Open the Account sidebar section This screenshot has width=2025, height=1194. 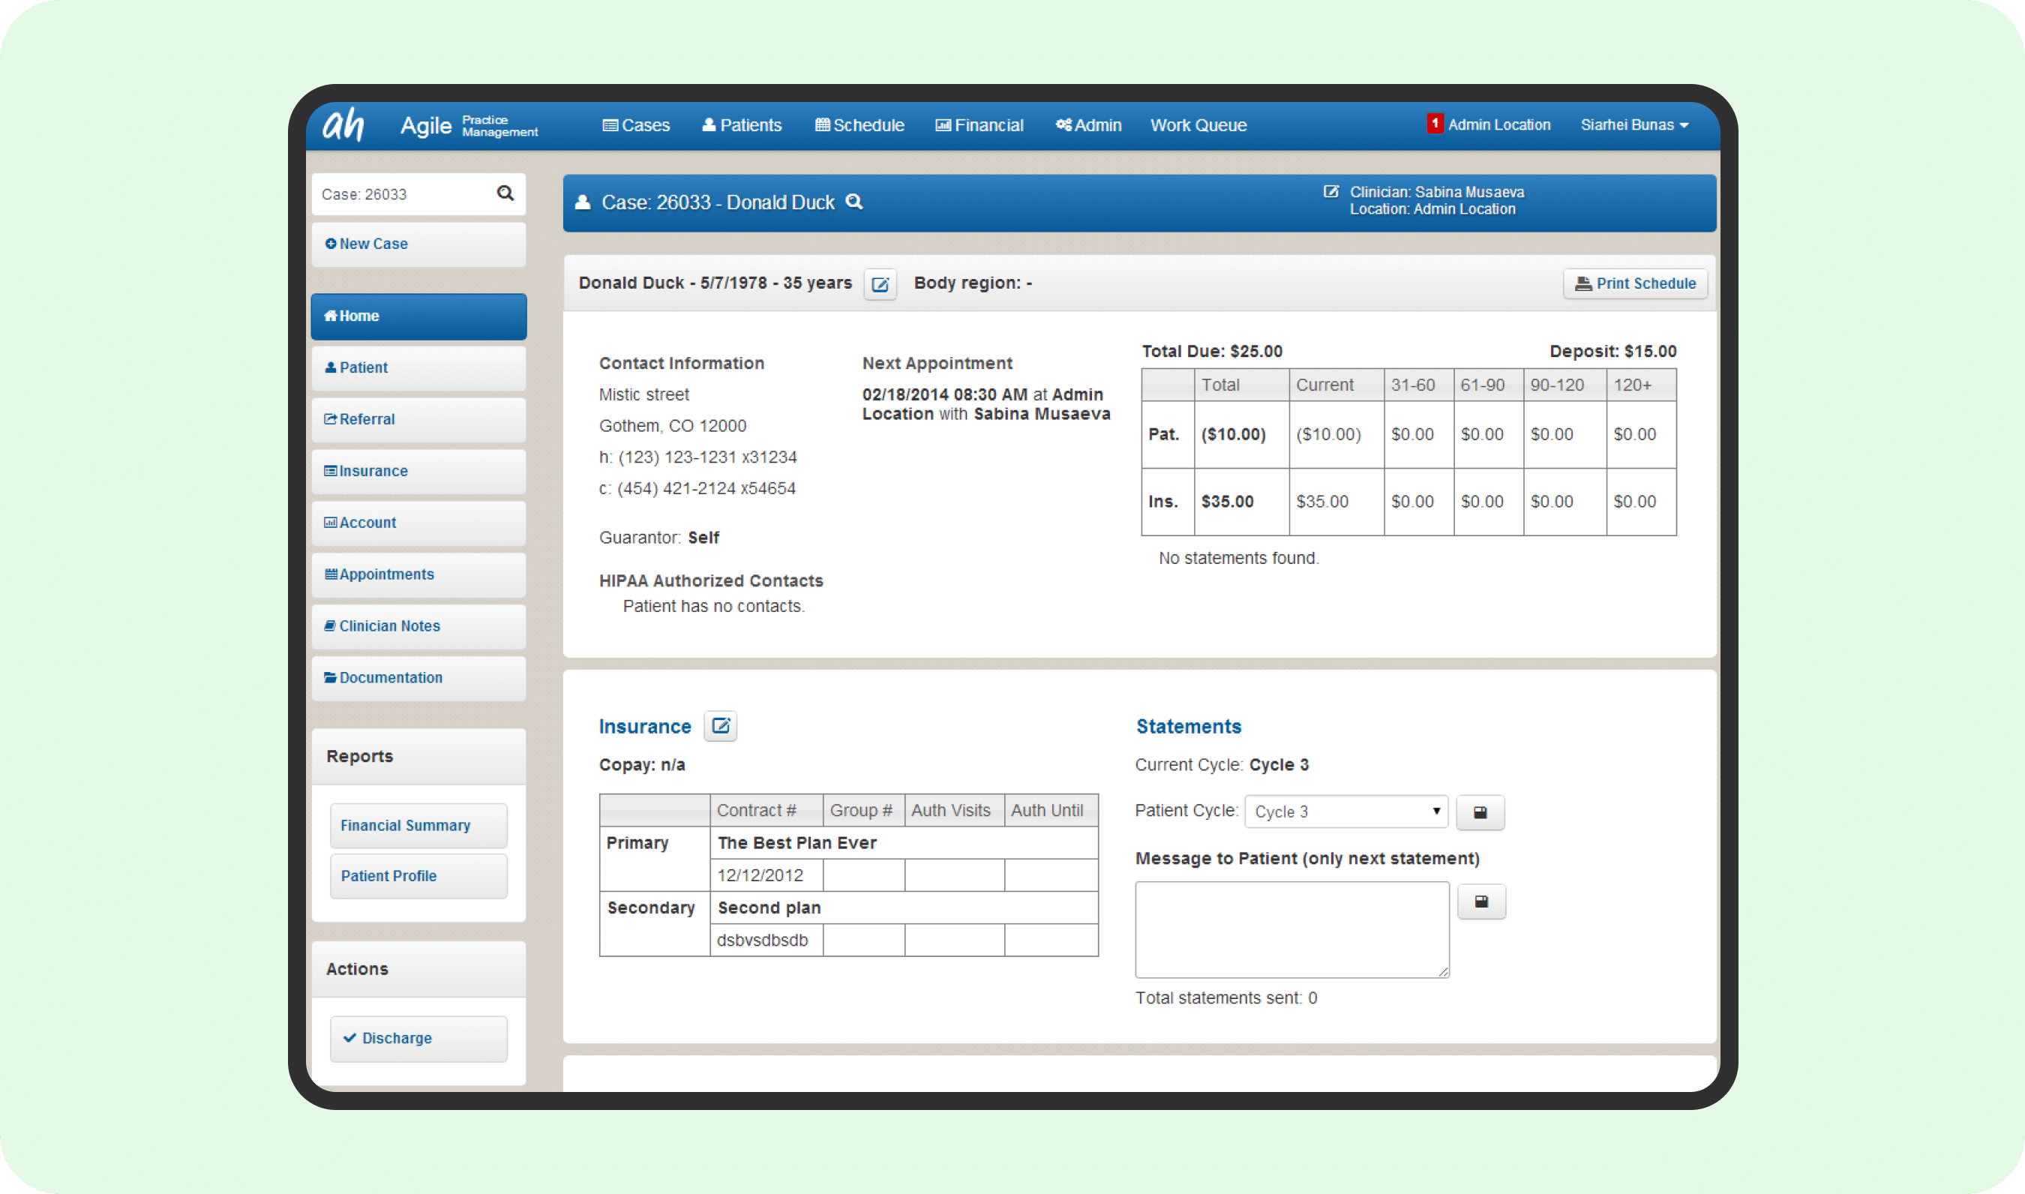(x=418, y=523)
